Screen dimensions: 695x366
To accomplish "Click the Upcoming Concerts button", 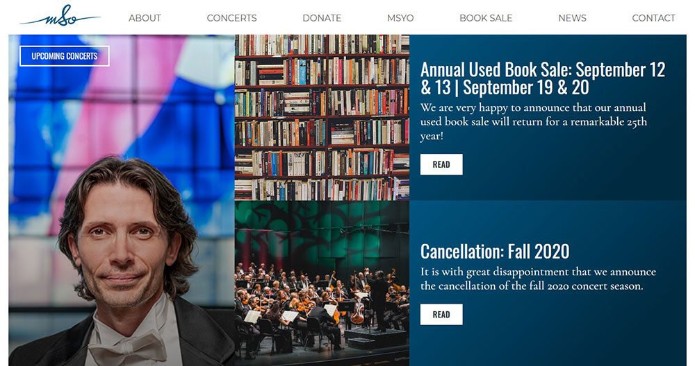I will tap(64, 56).
